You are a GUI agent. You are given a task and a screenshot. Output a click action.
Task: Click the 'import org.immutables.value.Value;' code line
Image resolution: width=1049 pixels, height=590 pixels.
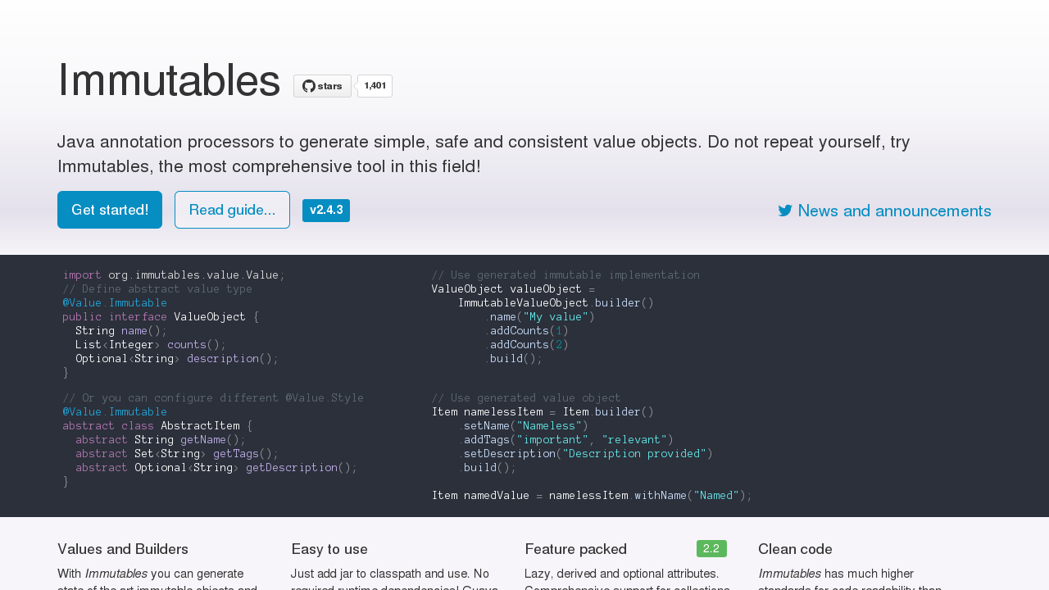pos(174,275)
